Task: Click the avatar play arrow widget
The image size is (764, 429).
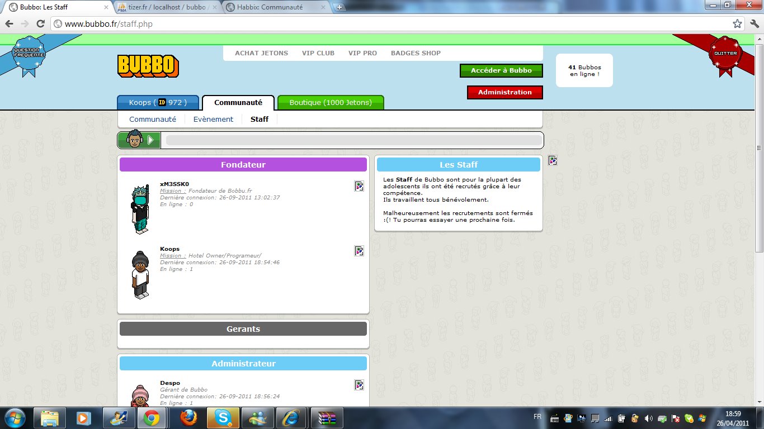Action: click(x=139, y=140)
